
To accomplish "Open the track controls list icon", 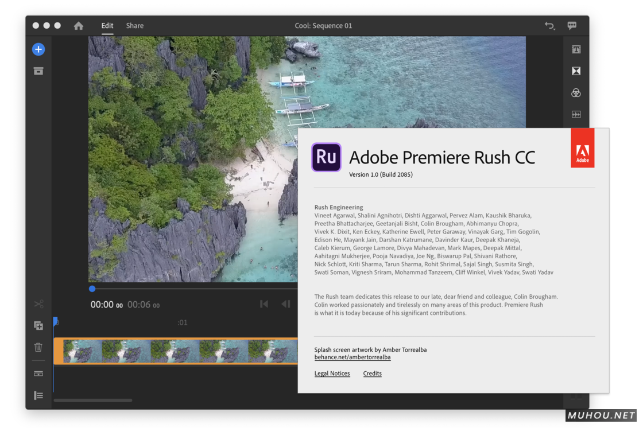I will coord(38,396).
